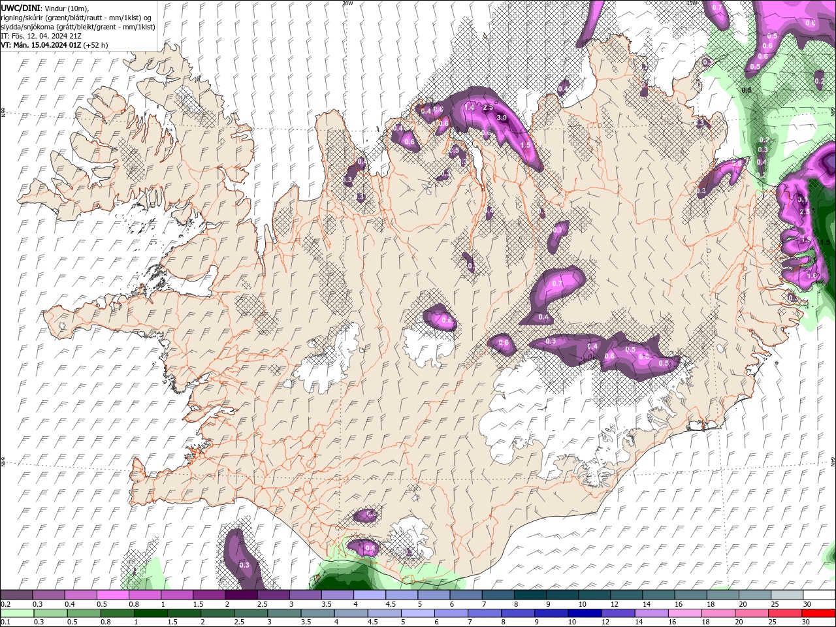This screenshot has width=836, height=627.
Task: Click the '20W' longitude label
Action: point(347,3)
